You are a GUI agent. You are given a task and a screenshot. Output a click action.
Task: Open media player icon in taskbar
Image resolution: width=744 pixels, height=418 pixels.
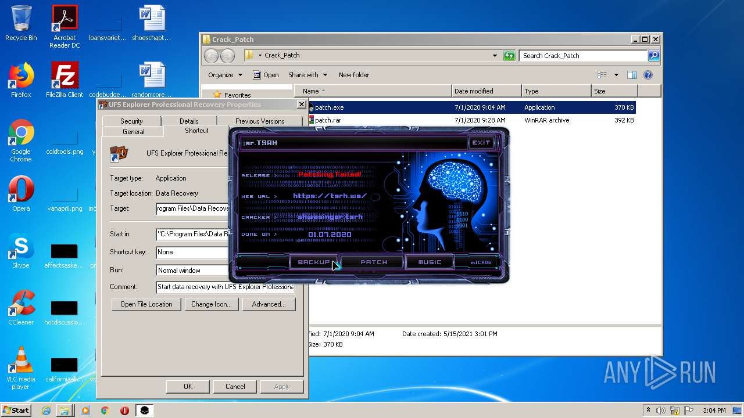pyautogui.click(x=85, y=410)
